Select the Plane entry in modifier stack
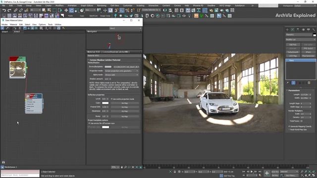 [x=301, y=60]
